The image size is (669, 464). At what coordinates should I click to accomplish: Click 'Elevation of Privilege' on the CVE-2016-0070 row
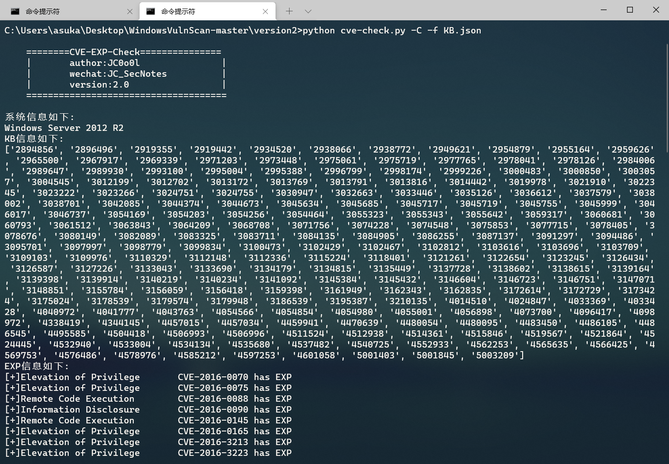tap(80, 377)
